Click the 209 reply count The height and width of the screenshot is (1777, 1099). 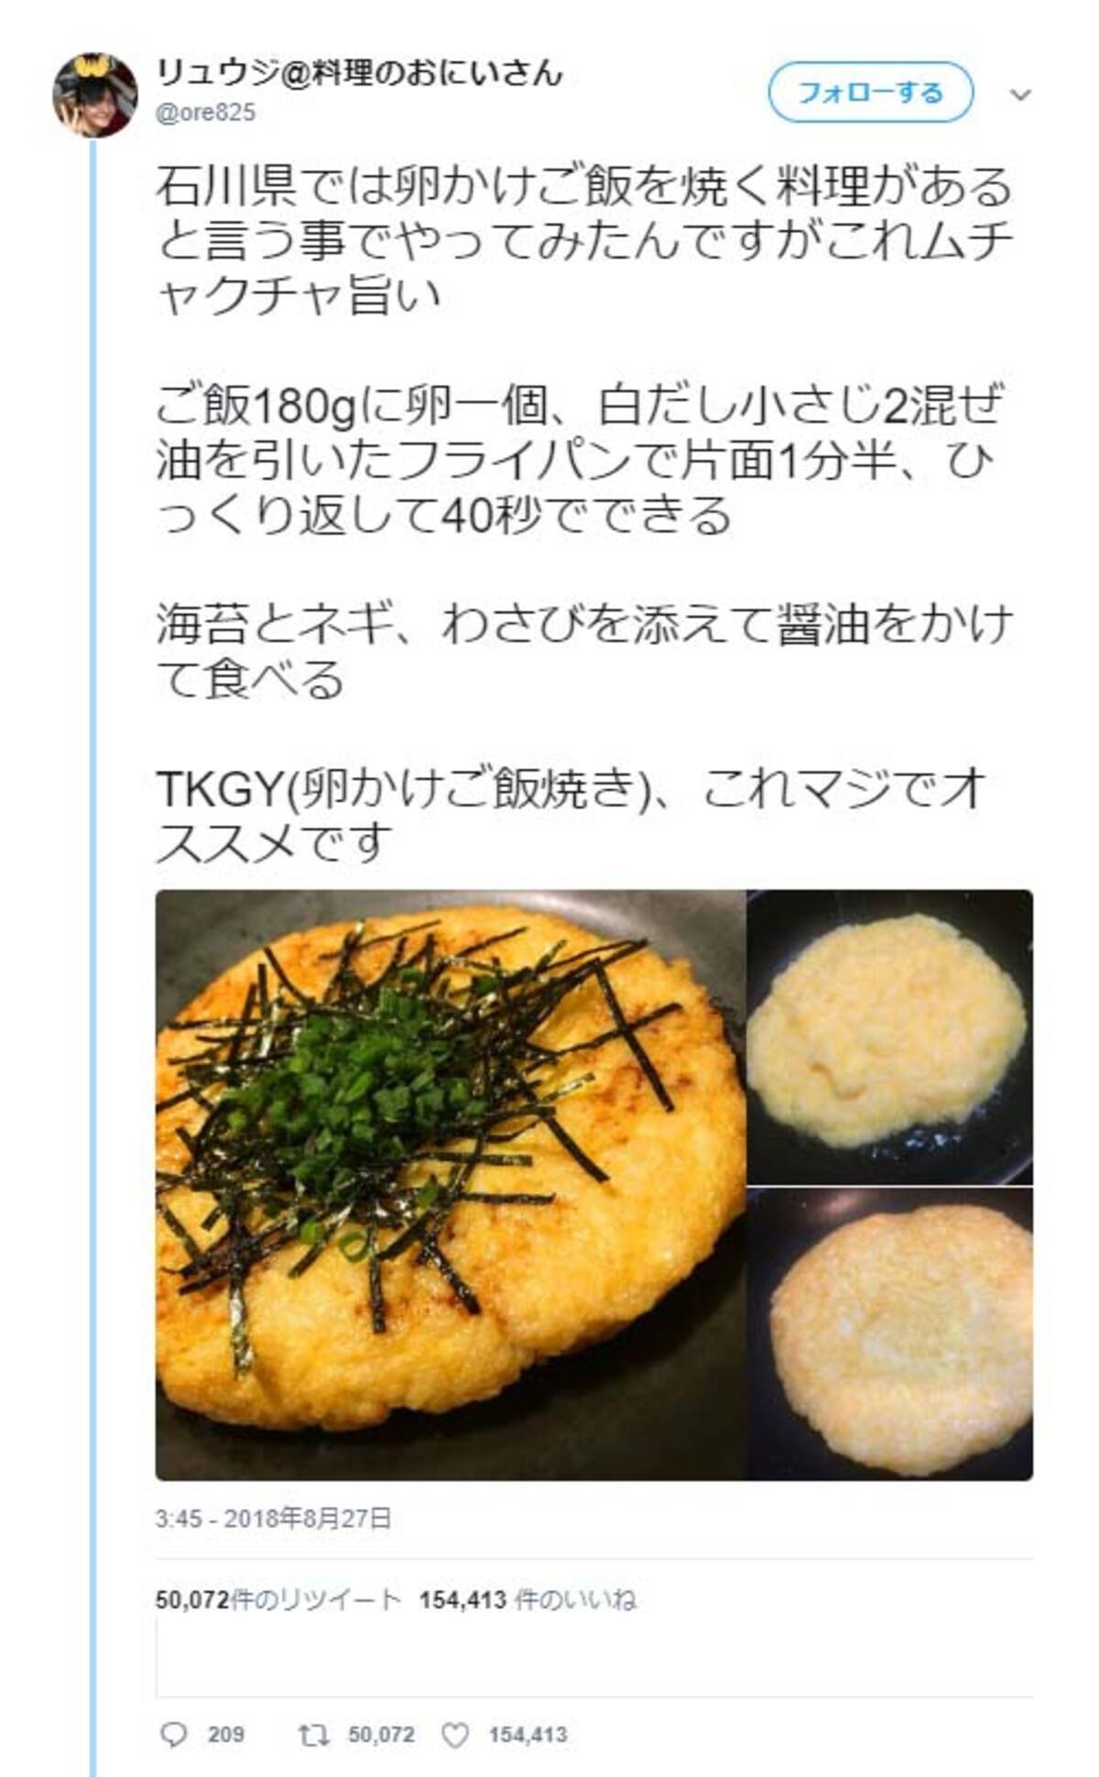coord(225,1735)
